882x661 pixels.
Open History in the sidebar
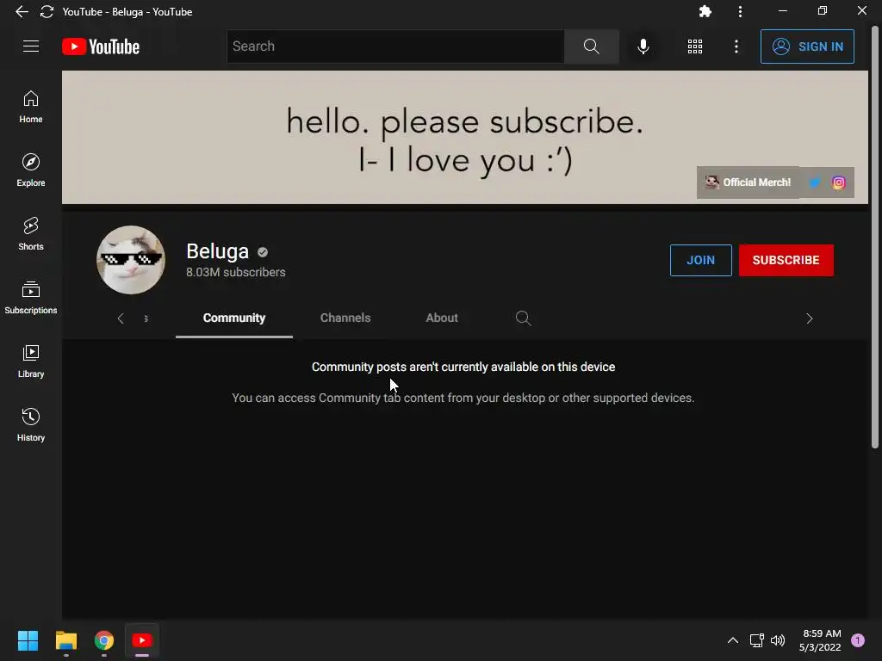click(x=31, y=424)
